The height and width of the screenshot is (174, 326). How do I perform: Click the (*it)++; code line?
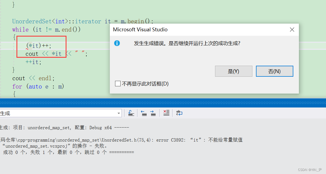tap(39, 46)
